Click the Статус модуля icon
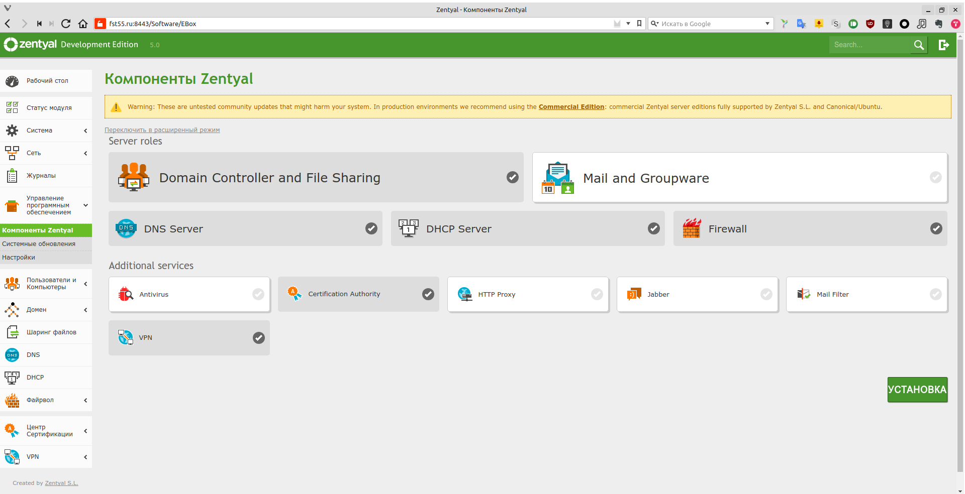Screen dimensions: 965x494 pos(12,107)
